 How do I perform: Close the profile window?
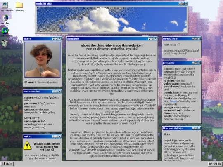[x=60, y=39]
